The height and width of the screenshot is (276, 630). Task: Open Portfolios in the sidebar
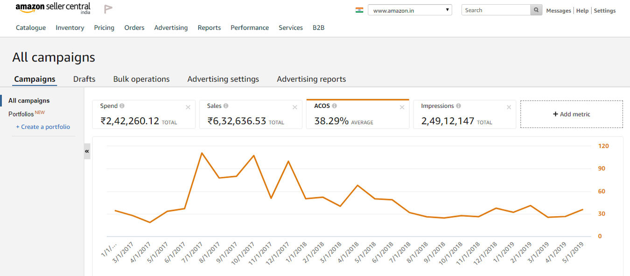click(21, 114)
